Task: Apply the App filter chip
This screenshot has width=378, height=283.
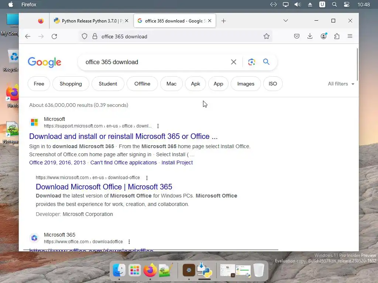Action: 218,84
